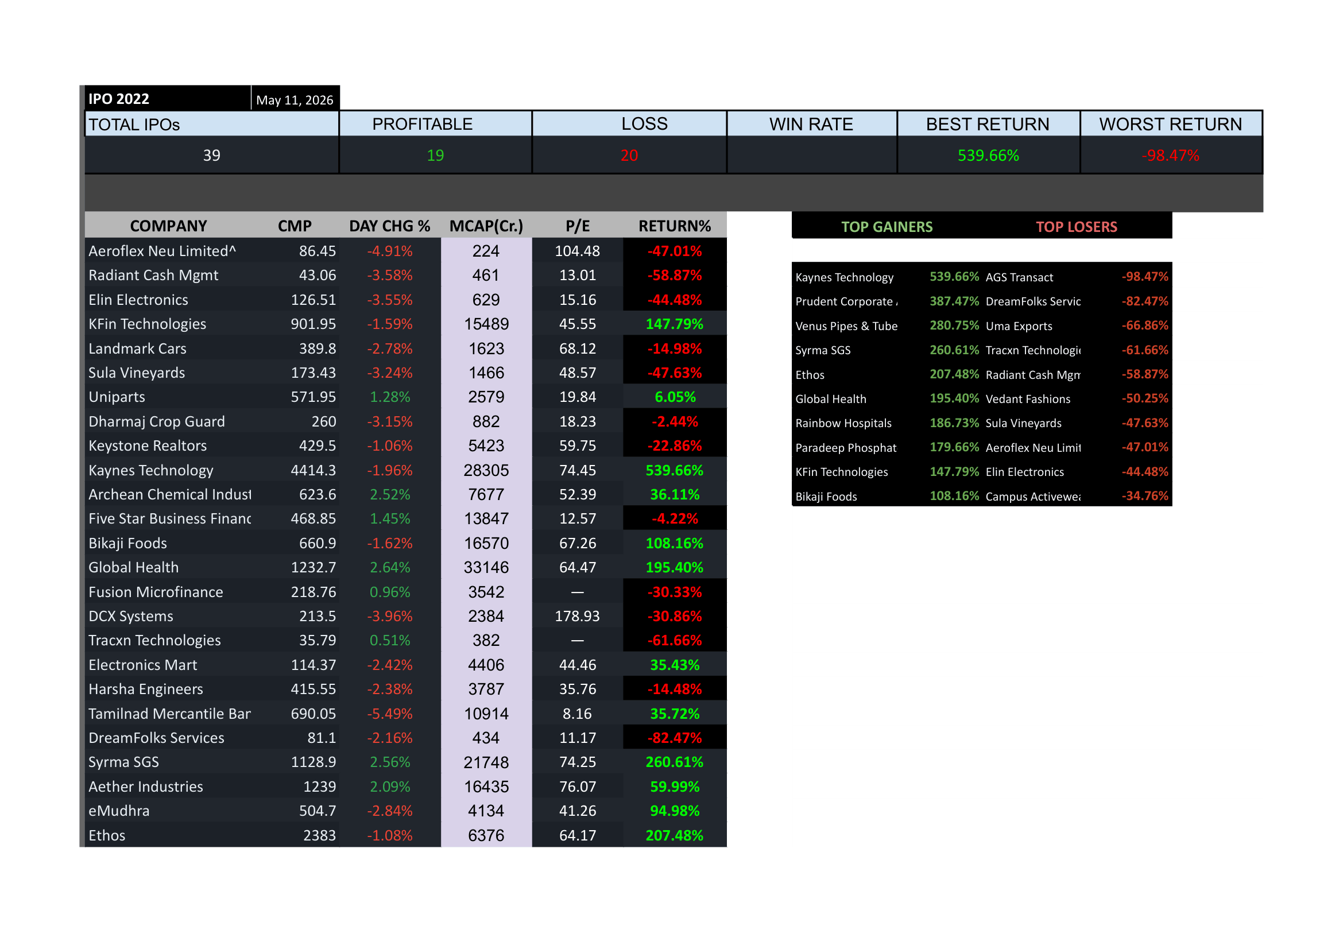Image resolution: width=1343 pixels, height=949 pixels.
Task: Click the COMPANY column header
Action: click(x=168, y=226)
